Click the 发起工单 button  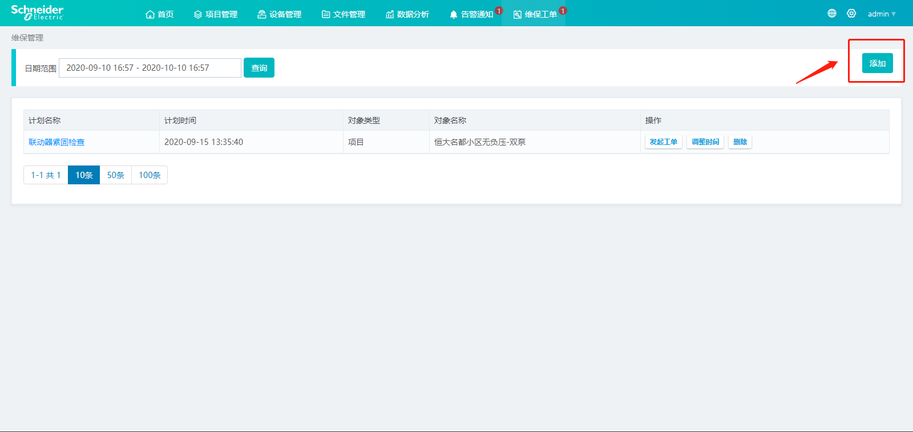pos(664,142)
